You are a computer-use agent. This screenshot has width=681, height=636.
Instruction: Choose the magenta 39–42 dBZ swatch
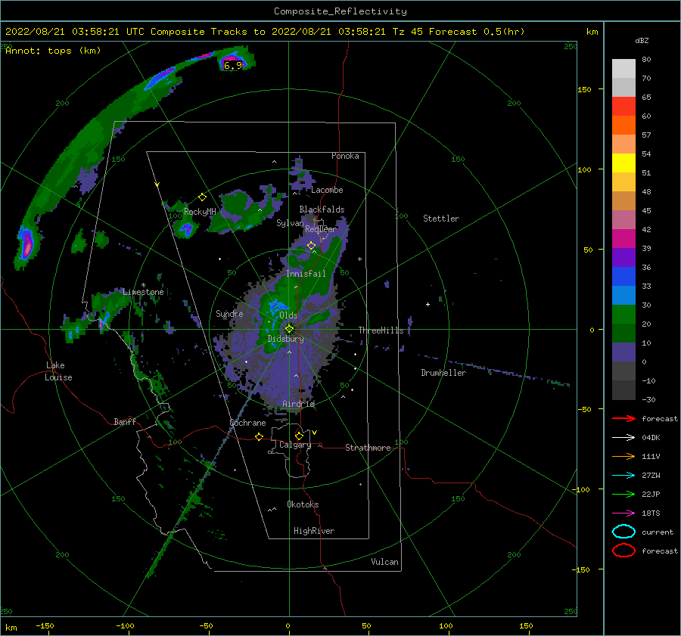click(623, 239)
